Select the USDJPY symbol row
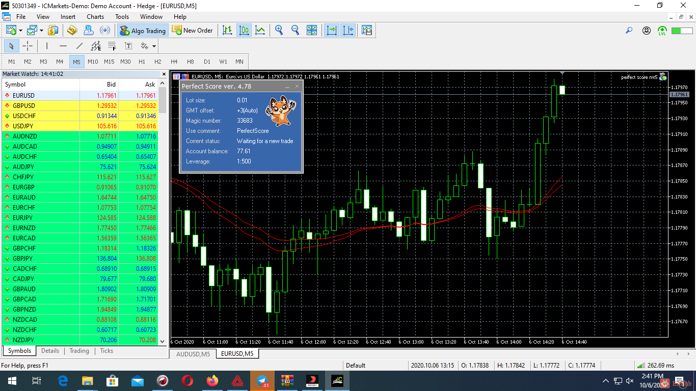 (x=80, y=126)
